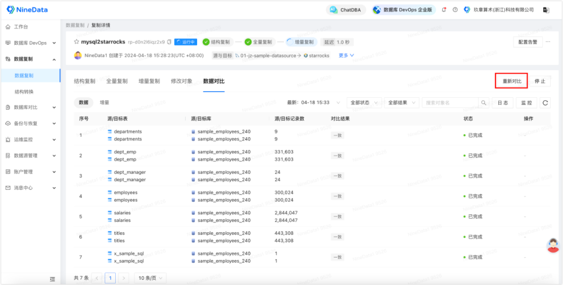Click the employees source table name

[x=125, y=192]
